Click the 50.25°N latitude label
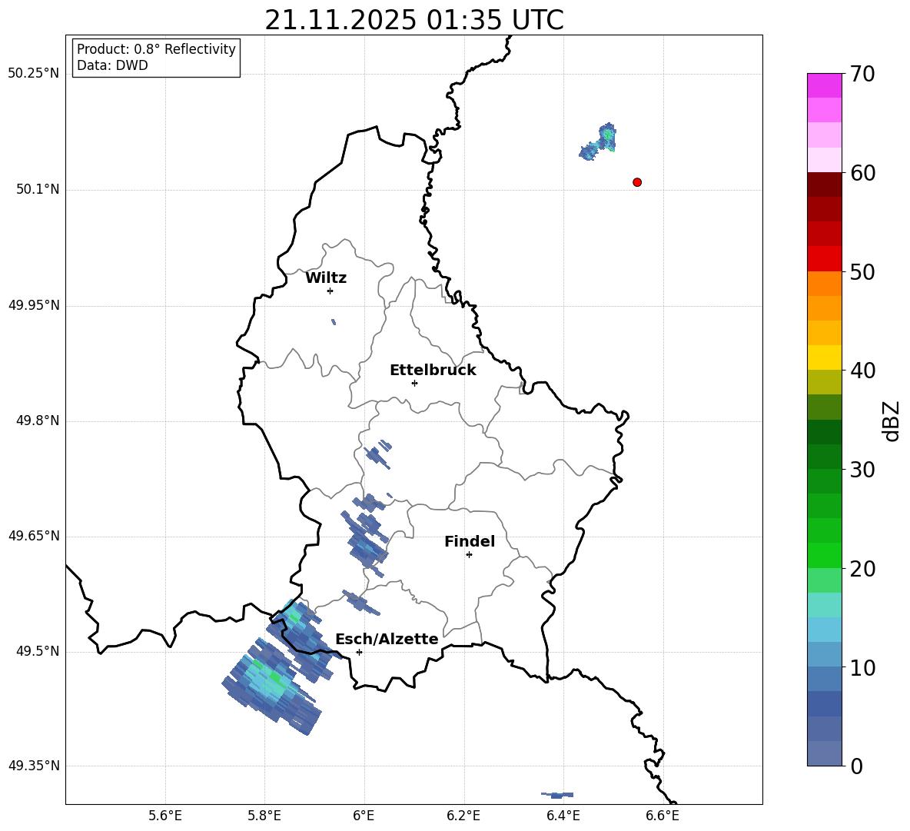The height and width of the screenshot is (831, 910). click(x=33, y=74)
